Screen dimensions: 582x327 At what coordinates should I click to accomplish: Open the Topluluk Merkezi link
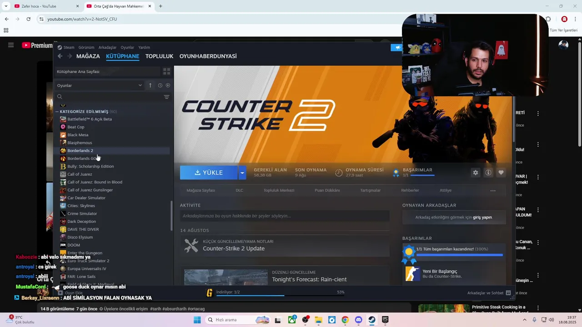tap(279, 190)
